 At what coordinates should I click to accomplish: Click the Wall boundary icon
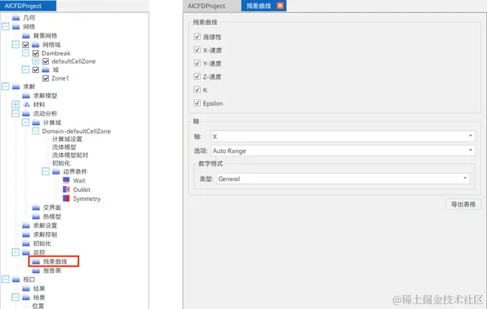[x=66, y=181]
